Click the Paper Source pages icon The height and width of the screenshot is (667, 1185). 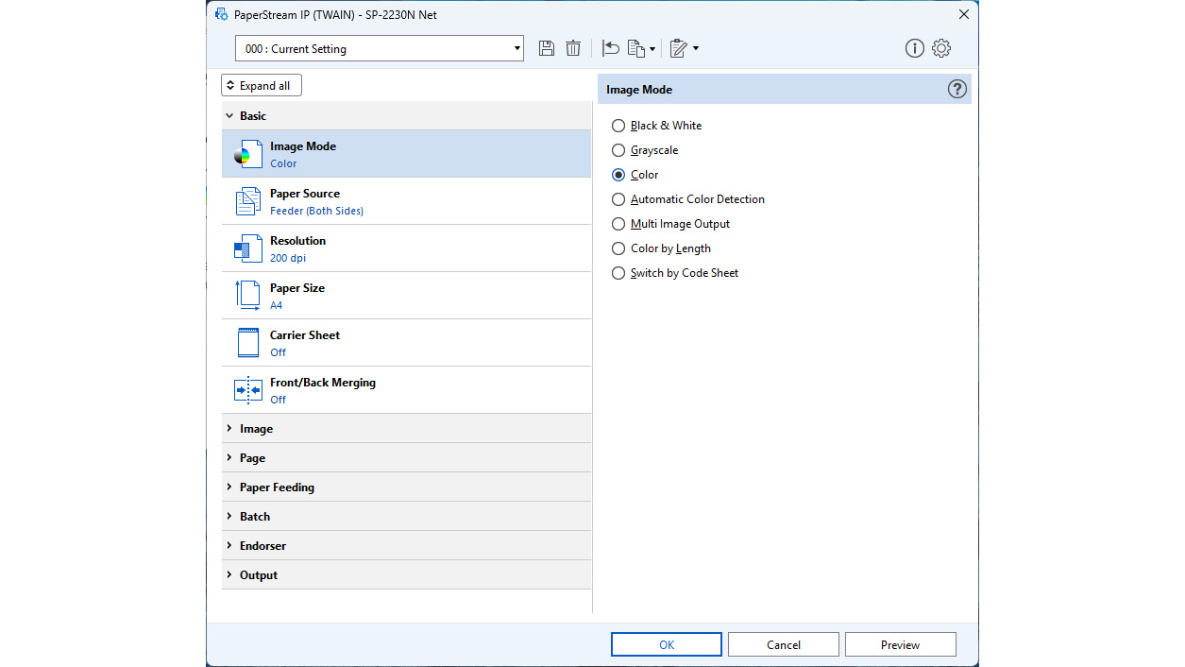(x=248, y=201)
